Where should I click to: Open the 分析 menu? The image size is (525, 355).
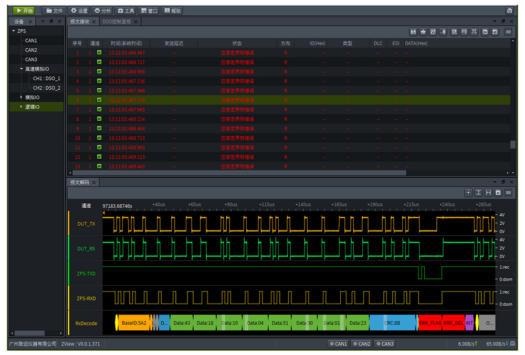click(102, 11)
